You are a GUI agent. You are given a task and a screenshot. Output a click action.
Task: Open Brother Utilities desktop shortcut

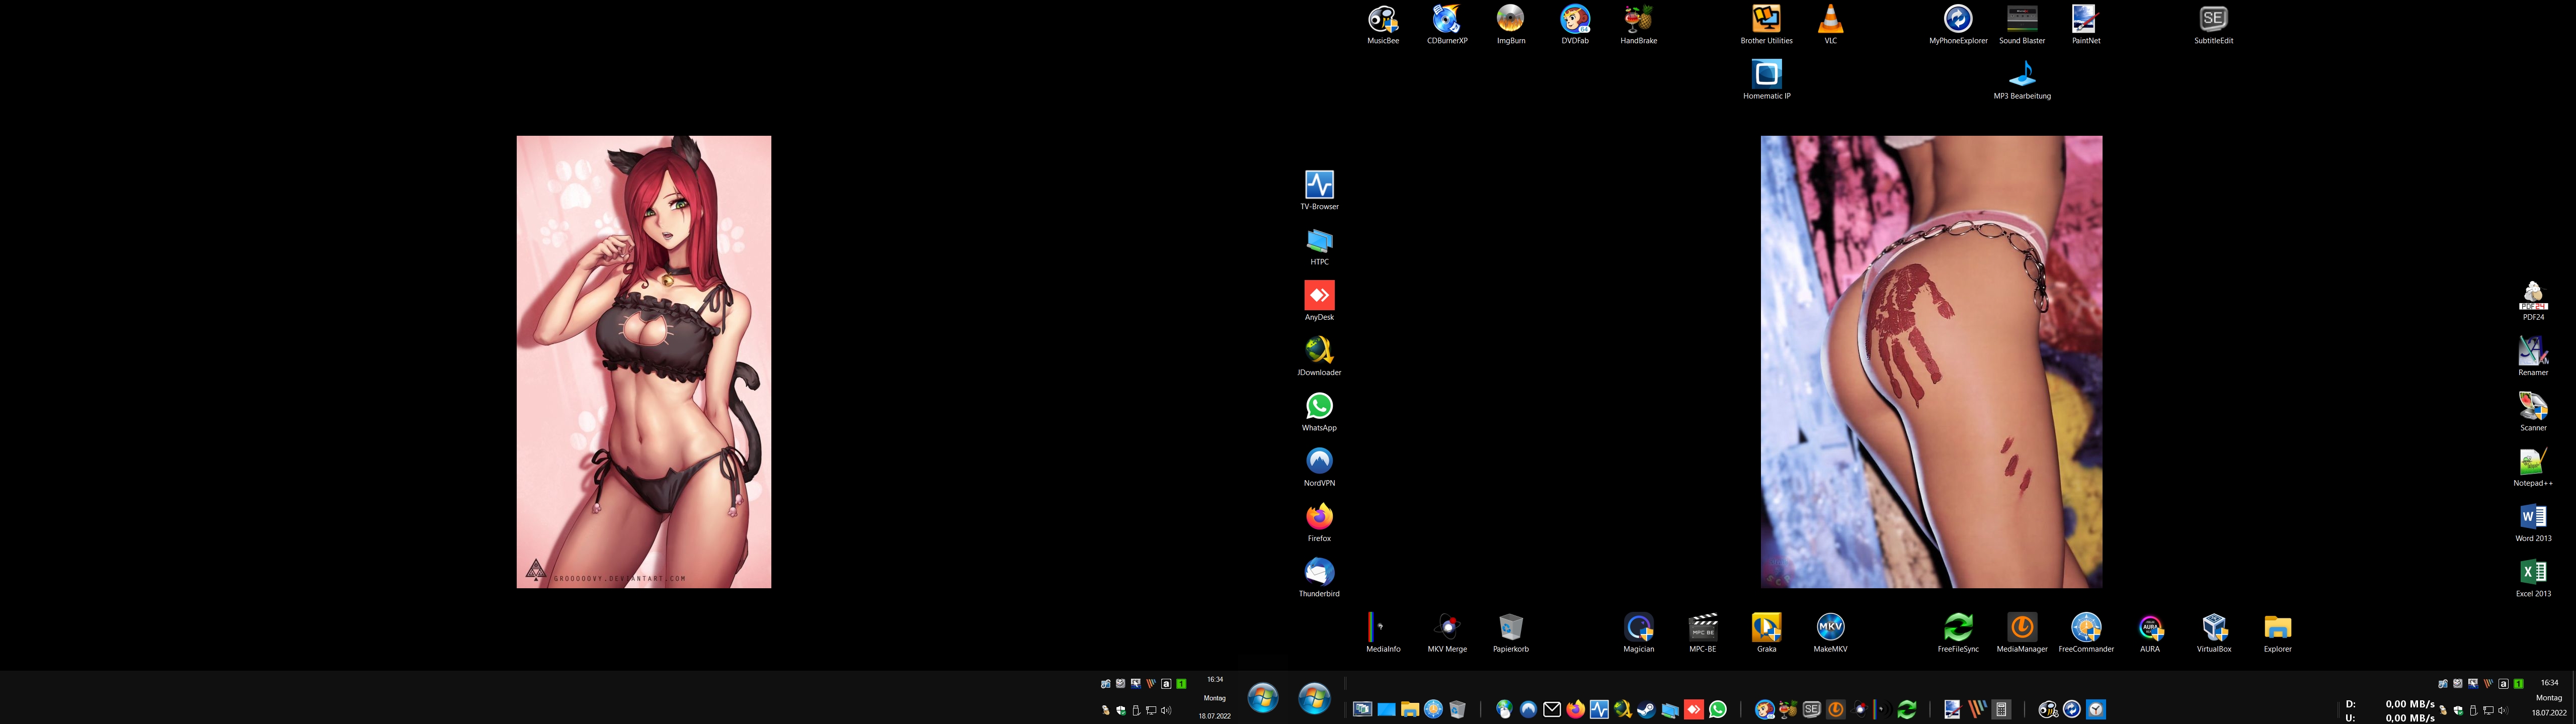pos(1767,25)
